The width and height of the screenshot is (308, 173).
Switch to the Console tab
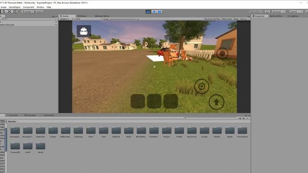12,115
